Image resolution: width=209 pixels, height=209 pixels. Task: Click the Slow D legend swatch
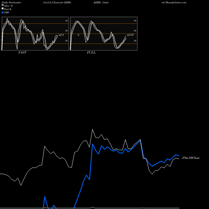(3, 5)
